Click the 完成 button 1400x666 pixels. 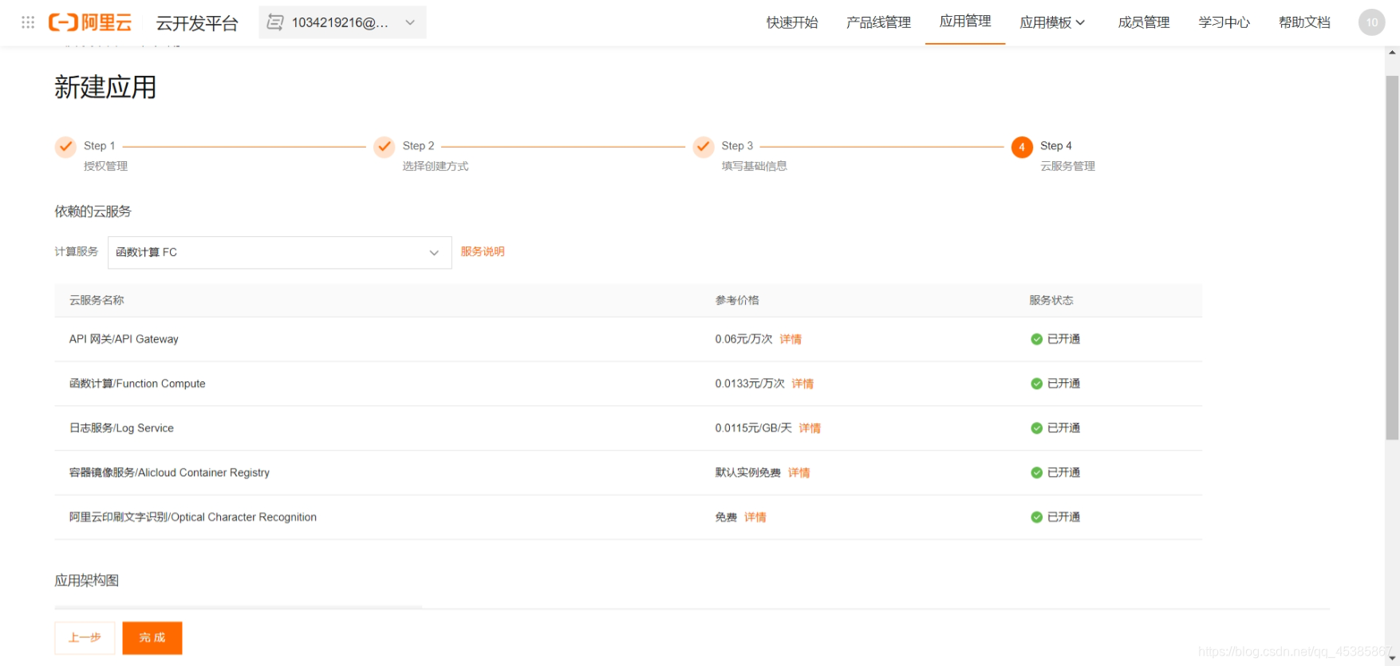[152, 638]
